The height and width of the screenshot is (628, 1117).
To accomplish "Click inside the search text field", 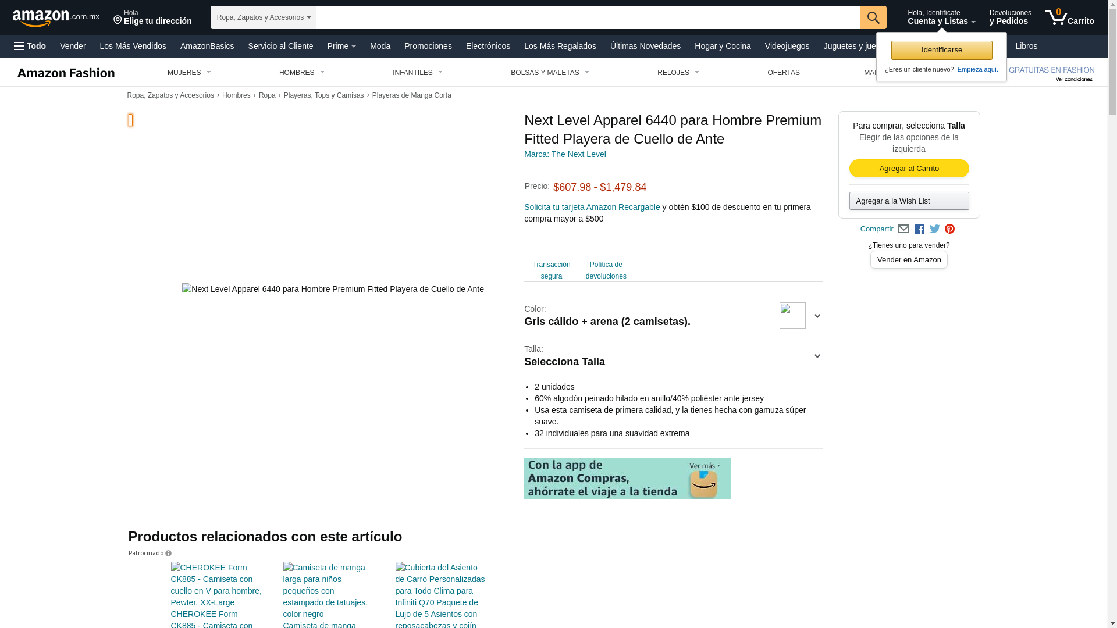I will 588,17.
